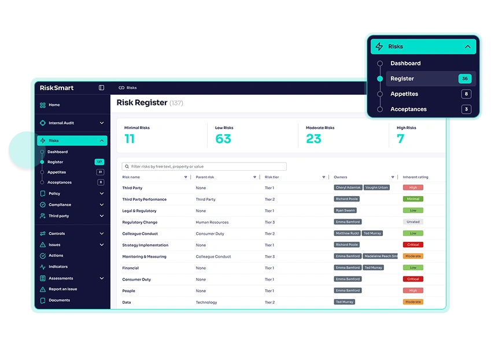Image resolution: width=491 pixels, height=346 pixels.
Task: Select owner tag Emma Bamford on Financial row
Action: (348, 267)
